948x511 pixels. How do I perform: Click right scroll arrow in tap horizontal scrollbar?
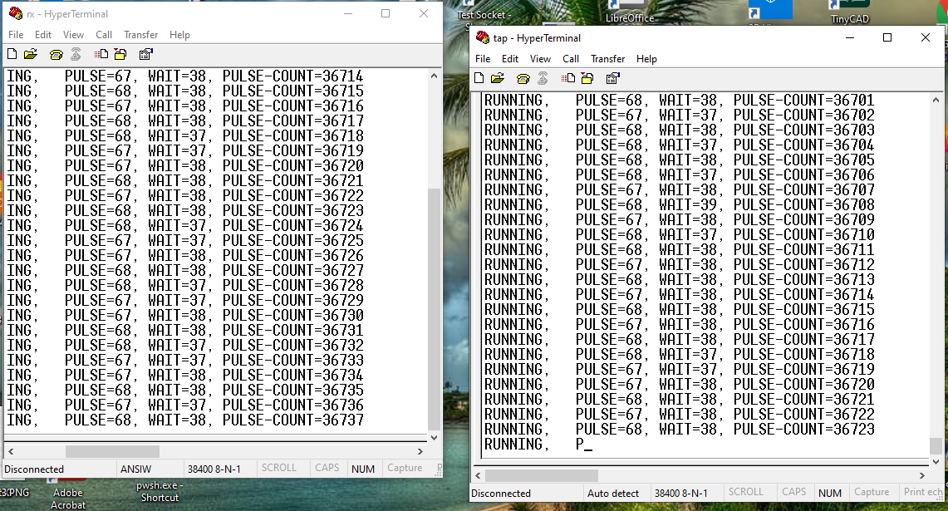click(921, 476)
